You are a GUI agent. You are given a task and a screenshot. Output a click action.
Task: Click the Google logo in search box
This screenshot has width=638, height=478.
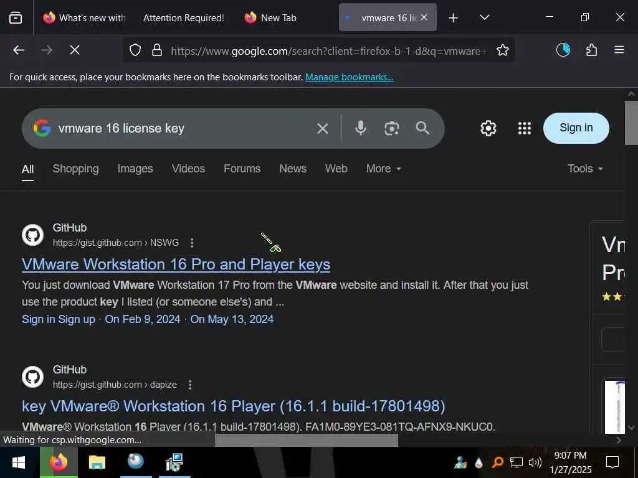(x=42, y=128)
